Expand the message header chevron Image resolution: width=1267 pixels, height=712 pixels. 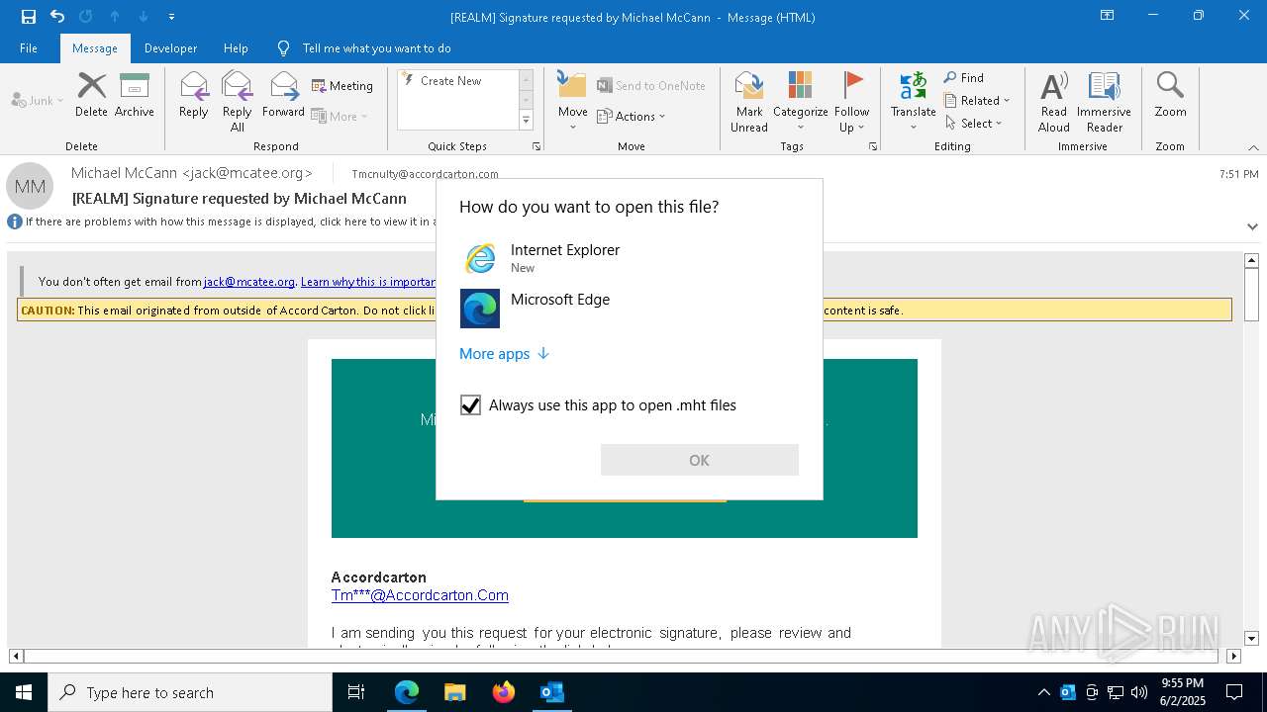point(1252,226)
